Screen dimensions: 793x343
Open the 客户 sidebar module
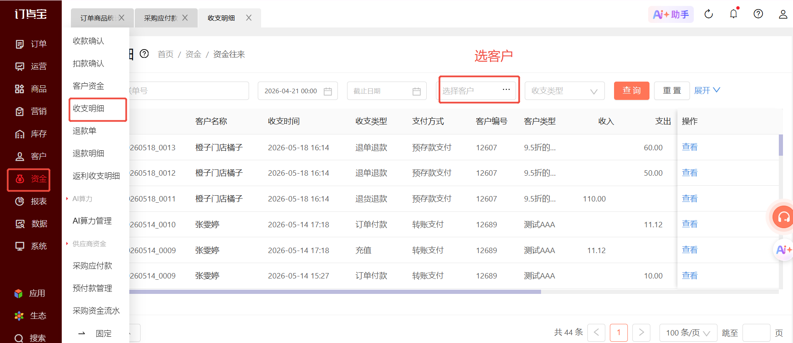[x=30, y=157]
